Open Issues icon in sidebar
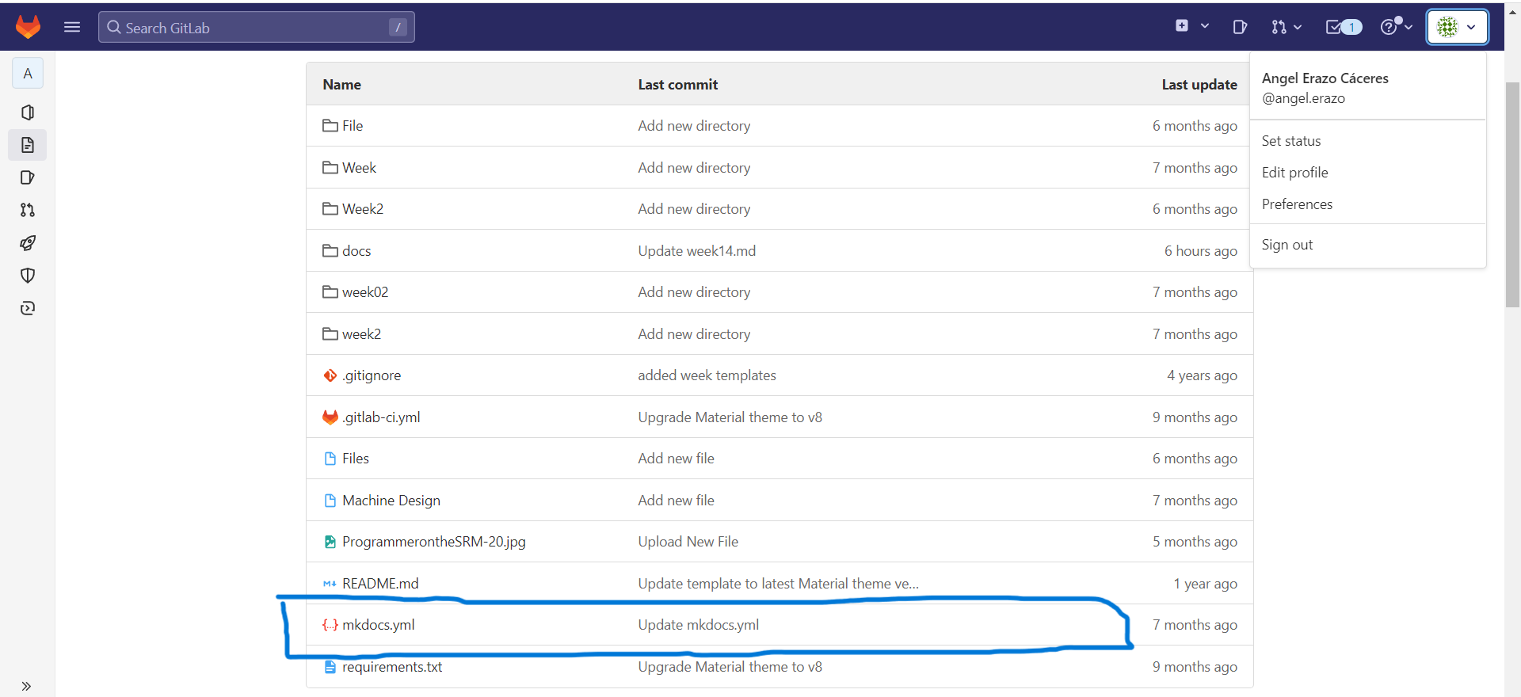 point(28,177)
